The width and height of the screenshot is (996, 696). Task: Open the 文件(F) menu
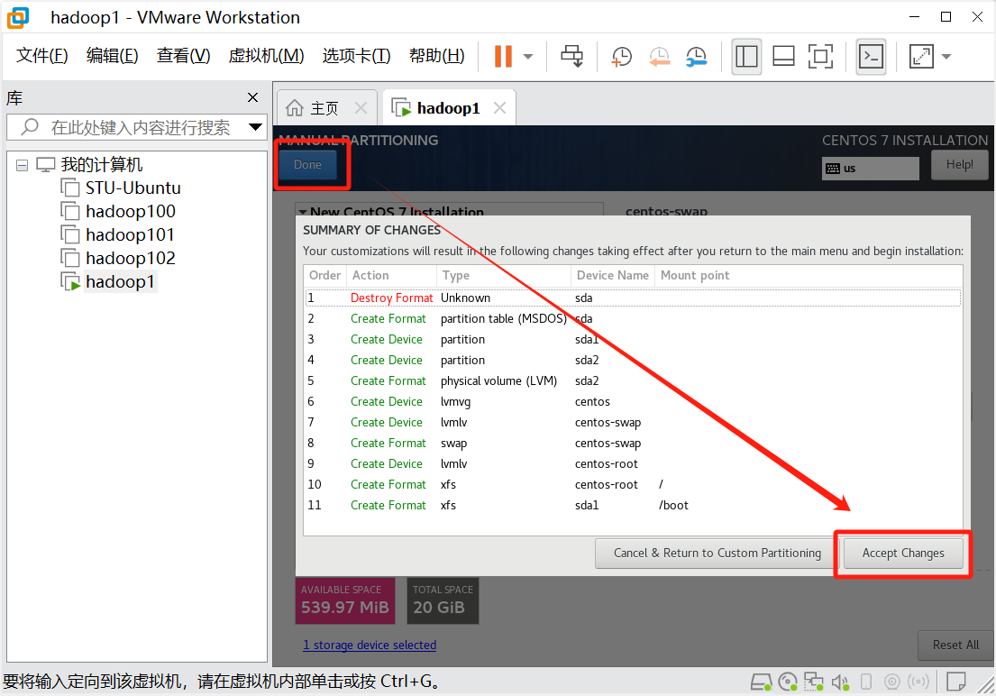pos(42,55)
